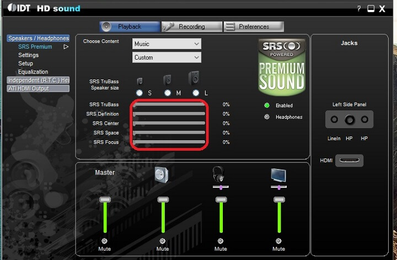Open the Custom preset dropdown

tap(167, 57)
